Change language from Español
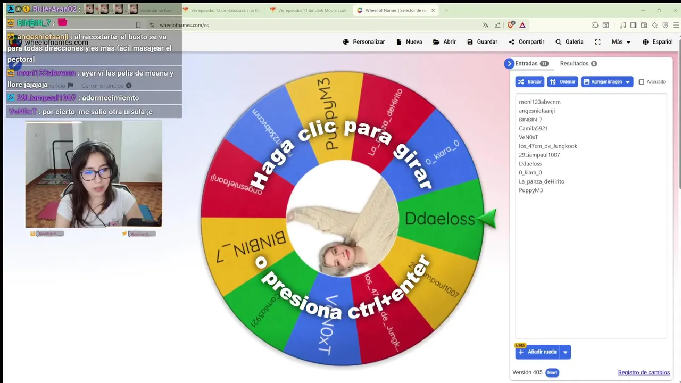Image resolution: width=681 pixels, height=383 pixels. (x=657, y=42)
